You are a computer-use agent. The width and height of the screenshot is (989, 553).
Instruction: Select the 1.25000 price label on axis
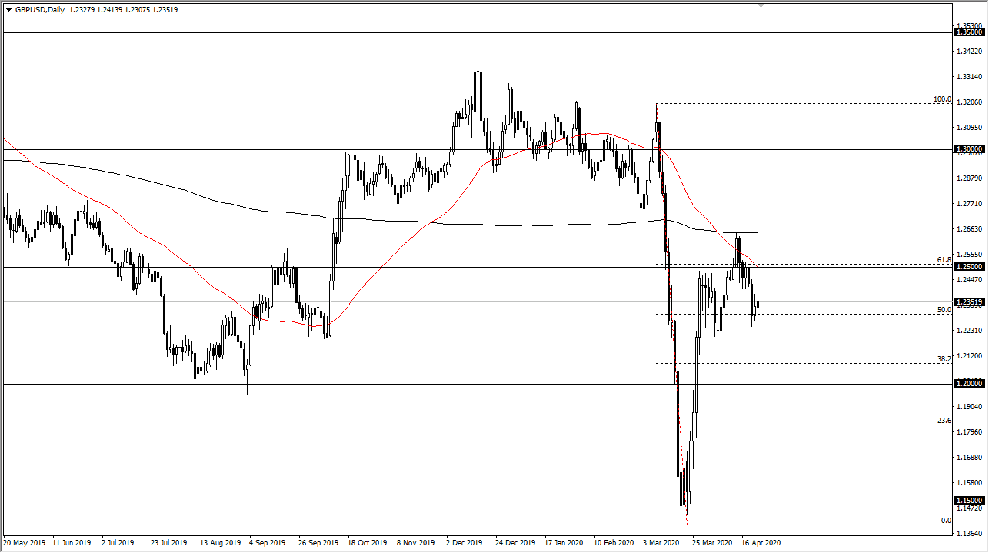969,267
